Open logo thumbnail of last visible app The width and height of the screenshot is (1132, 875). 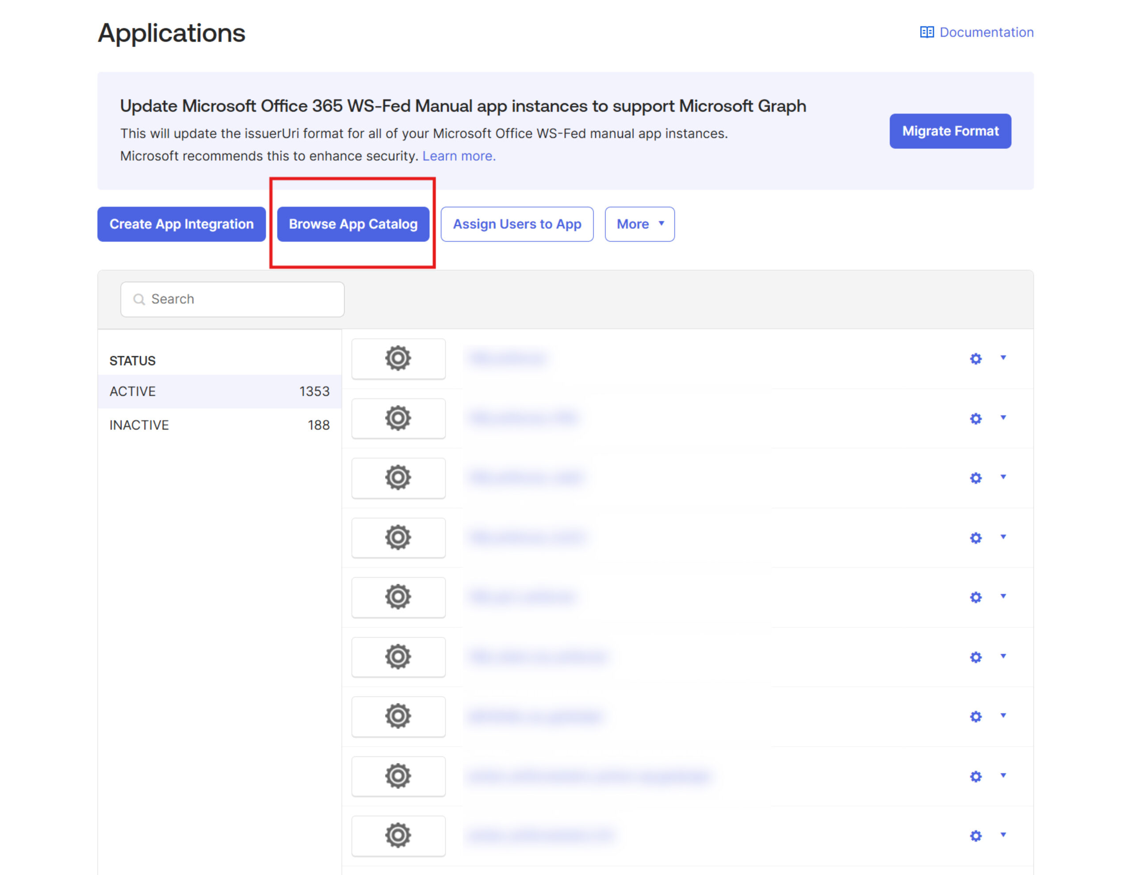pyautogui.click(x=398, y=836)
